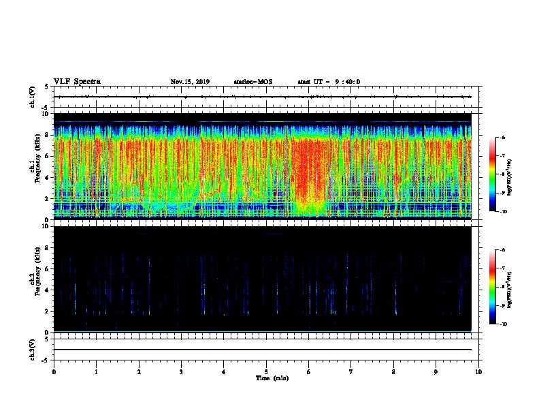Click the "station=MOS" header label
Image resolution: width=539 pixels, height=417 pixels.
[253, 82]
